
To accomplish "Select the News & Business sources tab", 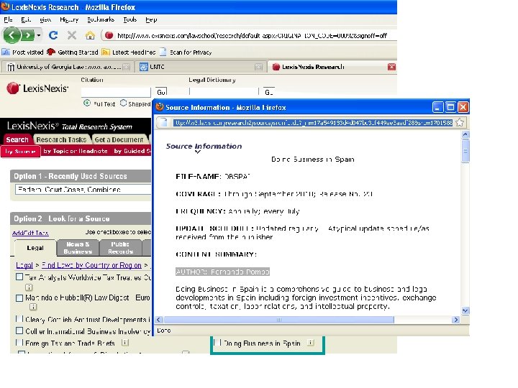I will click(78, 248).
